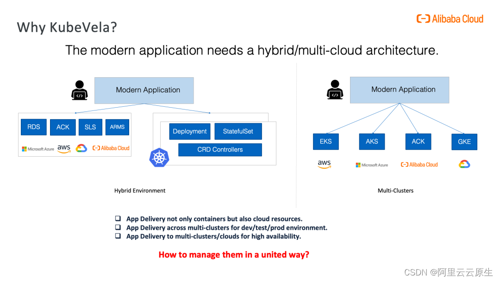This screenshot has height=281, width=500.
Task: Click the Alibaba Cloud logo under ARMS
Action: point(111,148)
